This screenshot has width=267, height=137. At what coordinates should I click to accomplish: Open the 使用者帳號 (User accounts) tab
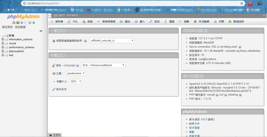[106, 22]
